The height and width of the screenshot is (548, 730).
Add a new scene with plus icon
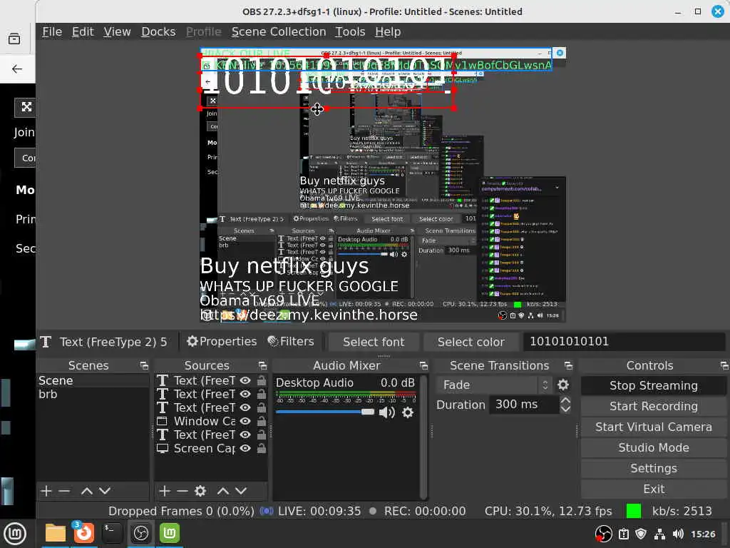tap(46, 491)
